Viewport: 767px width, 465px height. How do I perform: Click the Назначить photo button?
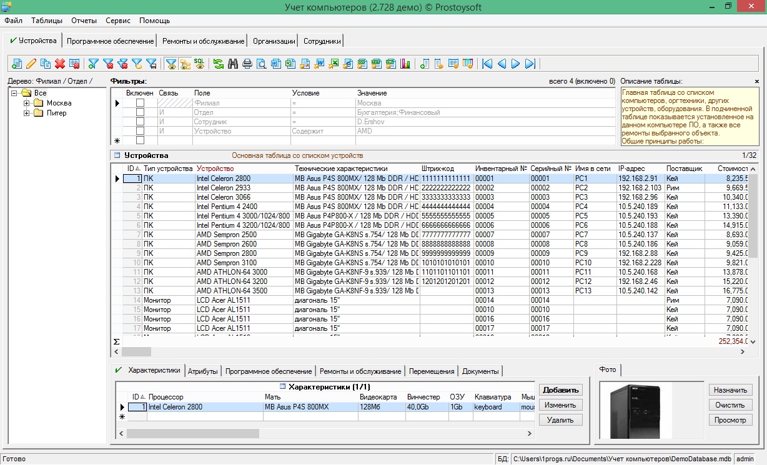[731, 389]
